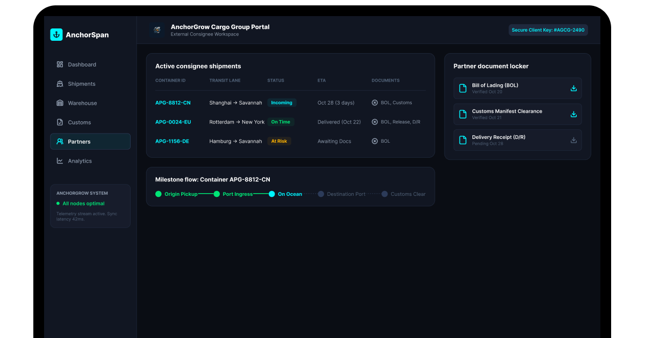The image size is (645, 338).
Task: Select the Partners menu item
Action: coord(90,142)
